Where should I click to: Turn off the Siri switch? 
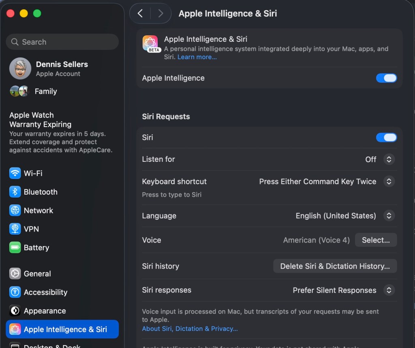[386, 137]
